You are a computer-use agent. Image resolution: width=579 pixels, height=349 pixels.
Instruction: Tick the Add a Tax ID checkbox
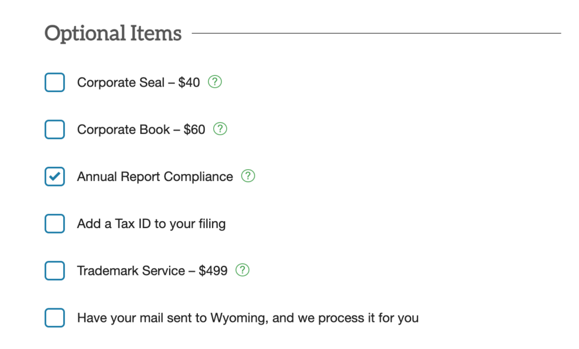[x=55, y=223]
